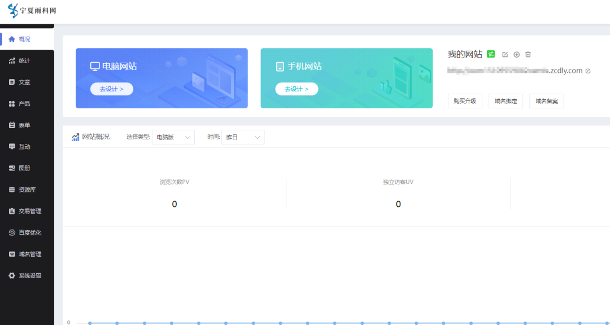Click the 图册 gallery icon in sidebar
The width and height of the screenshot is (610, 325).
tap(12, 168)
